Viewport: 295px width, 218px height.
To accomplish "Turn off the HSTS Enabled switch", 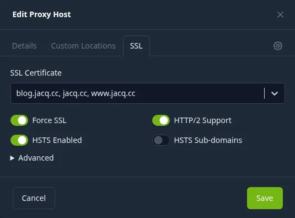I will [x=19, y=140].
